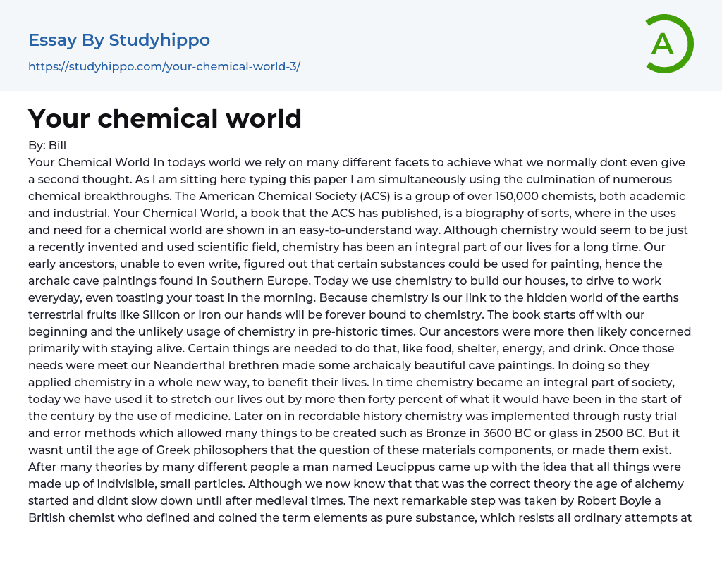
Task: Open the studyhippo.com your-chemical-world-3 link
Action: [164, 66]
